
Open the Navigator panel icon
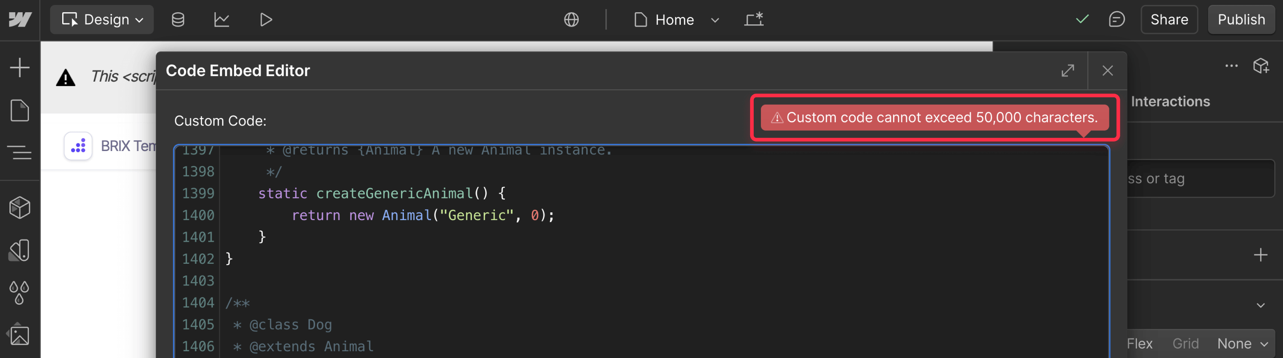tap(20, 152)
